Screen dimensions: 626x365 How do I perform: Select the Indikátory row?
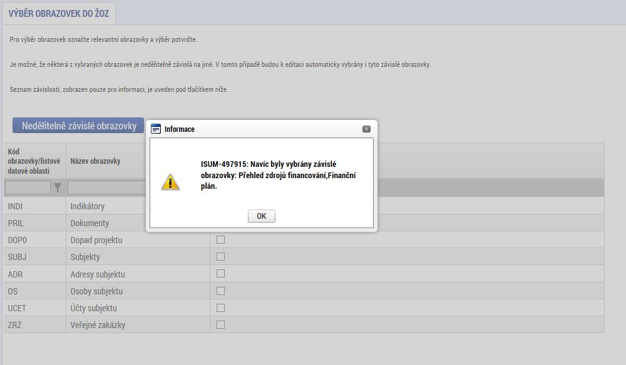304,206
